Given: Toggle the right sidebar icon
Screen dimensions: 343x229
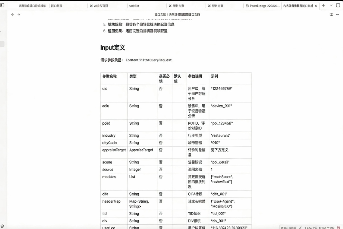Looking at the screenshot, I should (x=338, y=5).
